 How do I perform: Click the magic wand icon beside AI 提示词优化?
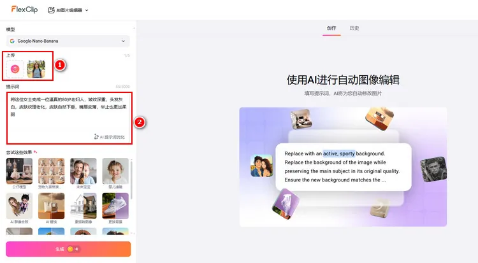point(96,136)
